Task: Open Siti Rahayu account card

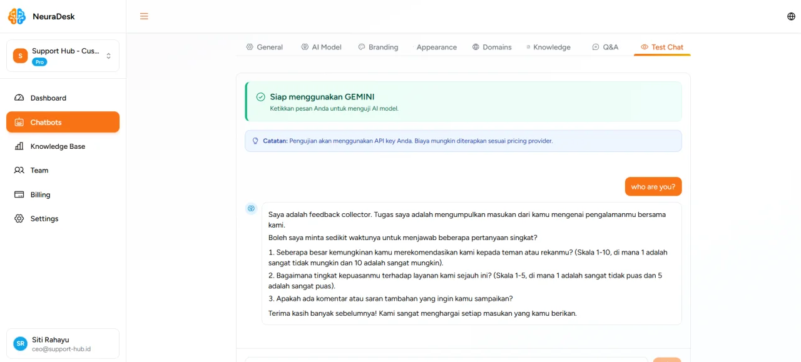Action: pos(63,344)
